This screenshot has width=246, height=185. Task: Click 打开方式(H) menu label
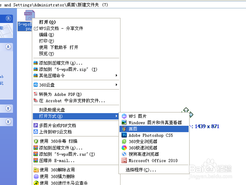point(51,116)
